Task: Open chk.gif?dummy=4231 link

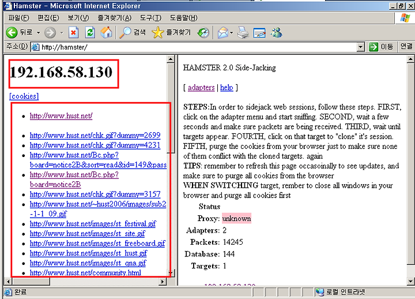Action: [x=95, y=145]
